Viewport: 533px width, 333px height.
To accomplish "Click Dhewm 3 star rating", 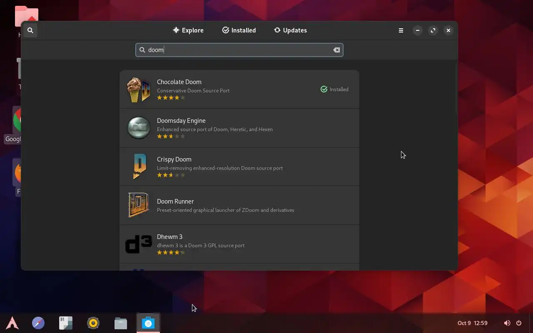I will point(171,253).
